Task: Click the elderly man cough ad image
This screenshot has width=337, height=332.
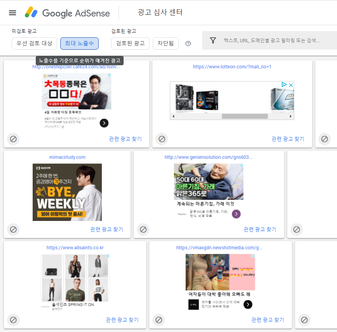Action: (x=209, y=182)
